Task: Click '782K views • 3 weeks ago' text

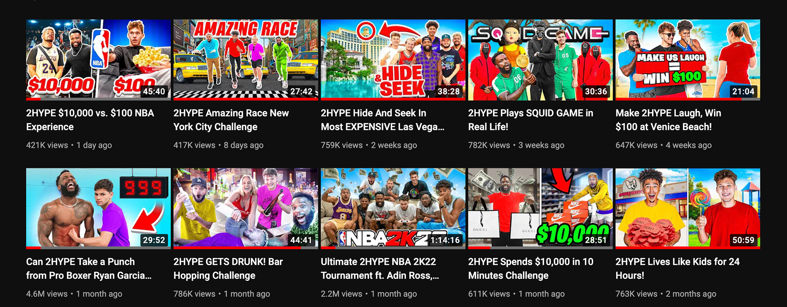Action: (x=516, y=145)
